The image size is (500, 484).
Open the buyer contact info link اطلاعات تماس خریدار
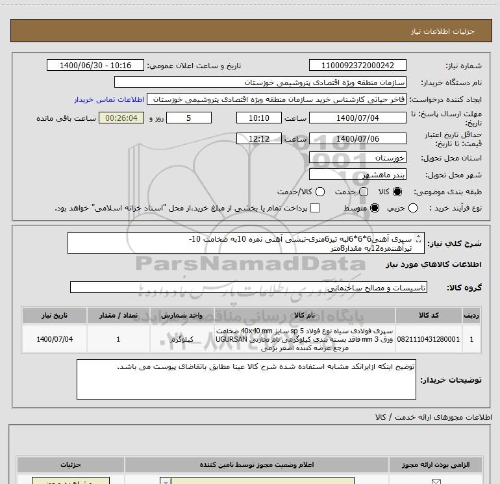109,99
